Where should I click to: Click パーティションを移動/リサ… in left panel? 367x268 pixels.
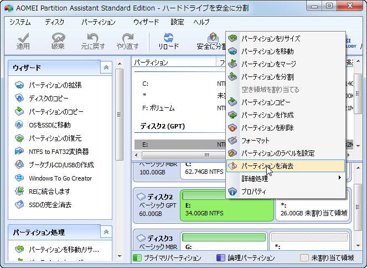point(64,250)
